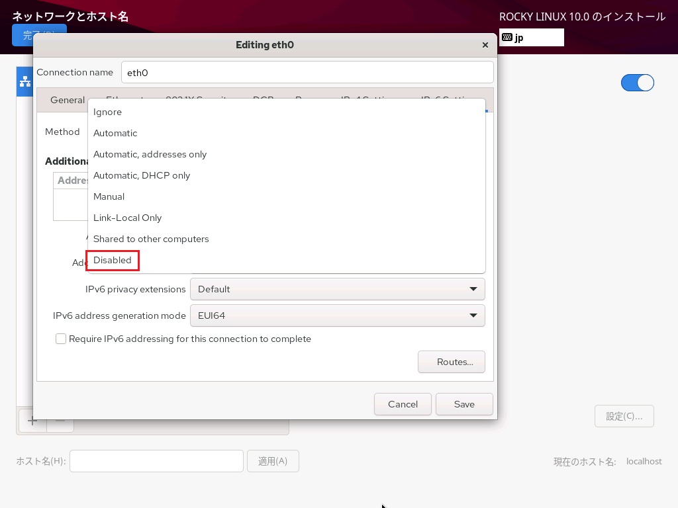Switch to the General tab

tap(67, 100)
